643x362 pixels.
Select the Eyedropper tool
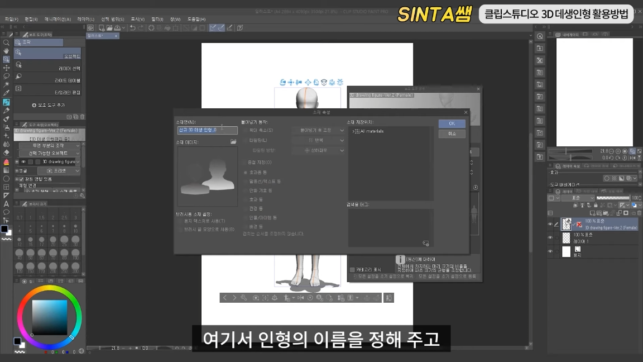[x=6, y=93]
